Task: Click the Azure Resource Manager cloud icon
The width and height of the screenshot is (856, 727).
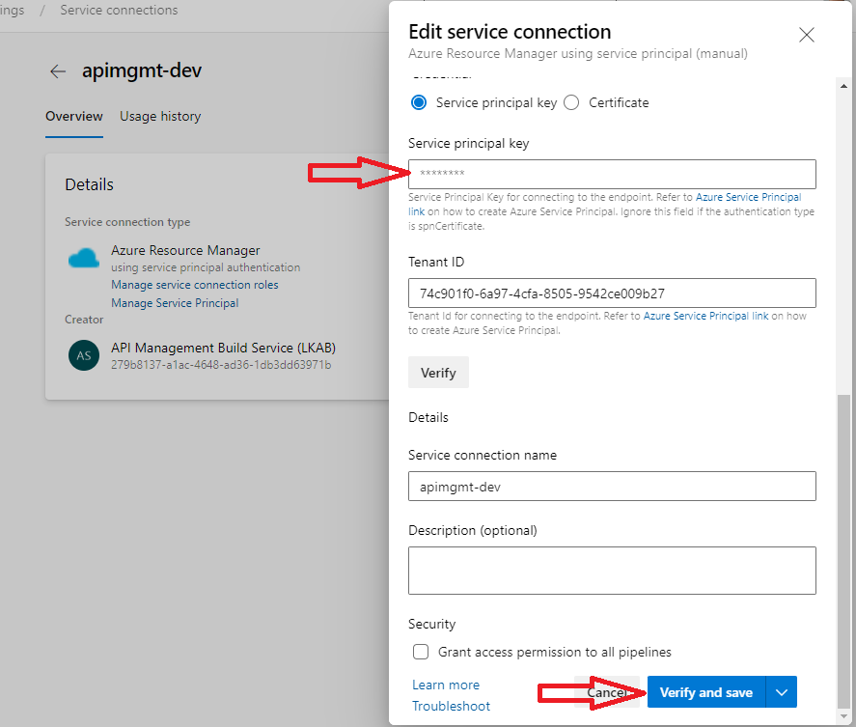Action: 83,258
